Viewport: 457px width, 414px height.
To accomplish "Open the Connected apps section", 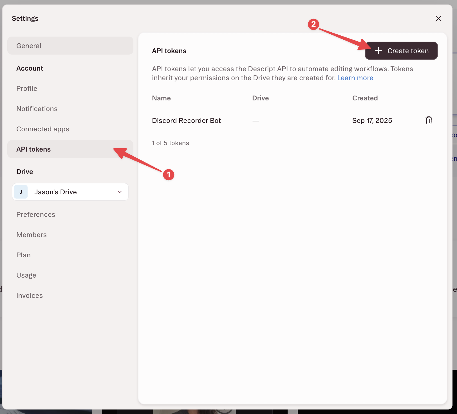I will (x=43, y=129).
